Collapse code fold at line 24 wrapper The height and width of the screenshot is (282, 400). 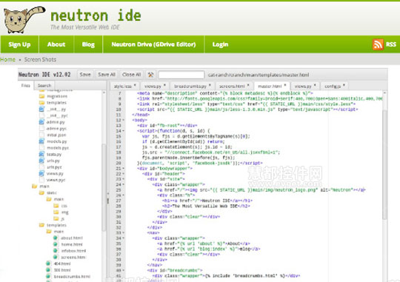coord(124,184)
